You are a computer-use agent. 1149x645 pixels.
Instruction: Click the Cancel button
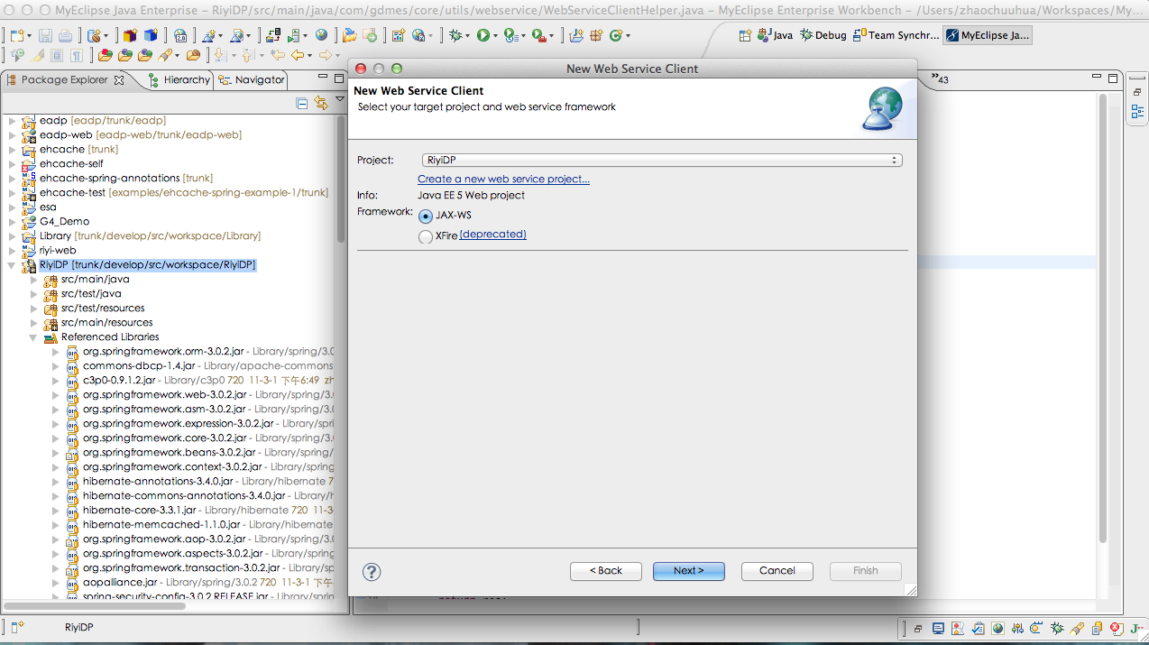(x=777, y=571)
